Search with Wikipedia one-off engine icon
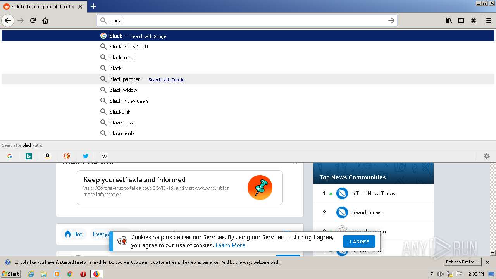 [x=105, y=156]
